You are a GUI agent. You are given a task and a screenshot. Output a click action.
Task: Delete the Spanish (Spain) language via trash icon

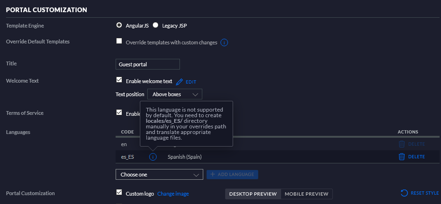[x=401, y=157]
